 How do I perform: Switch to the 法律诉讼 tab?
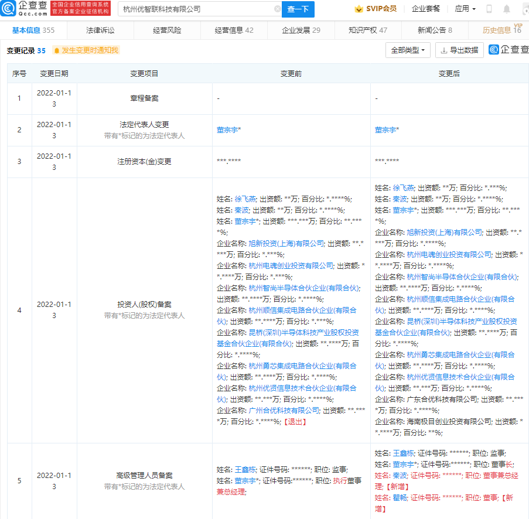pos(100,30)
